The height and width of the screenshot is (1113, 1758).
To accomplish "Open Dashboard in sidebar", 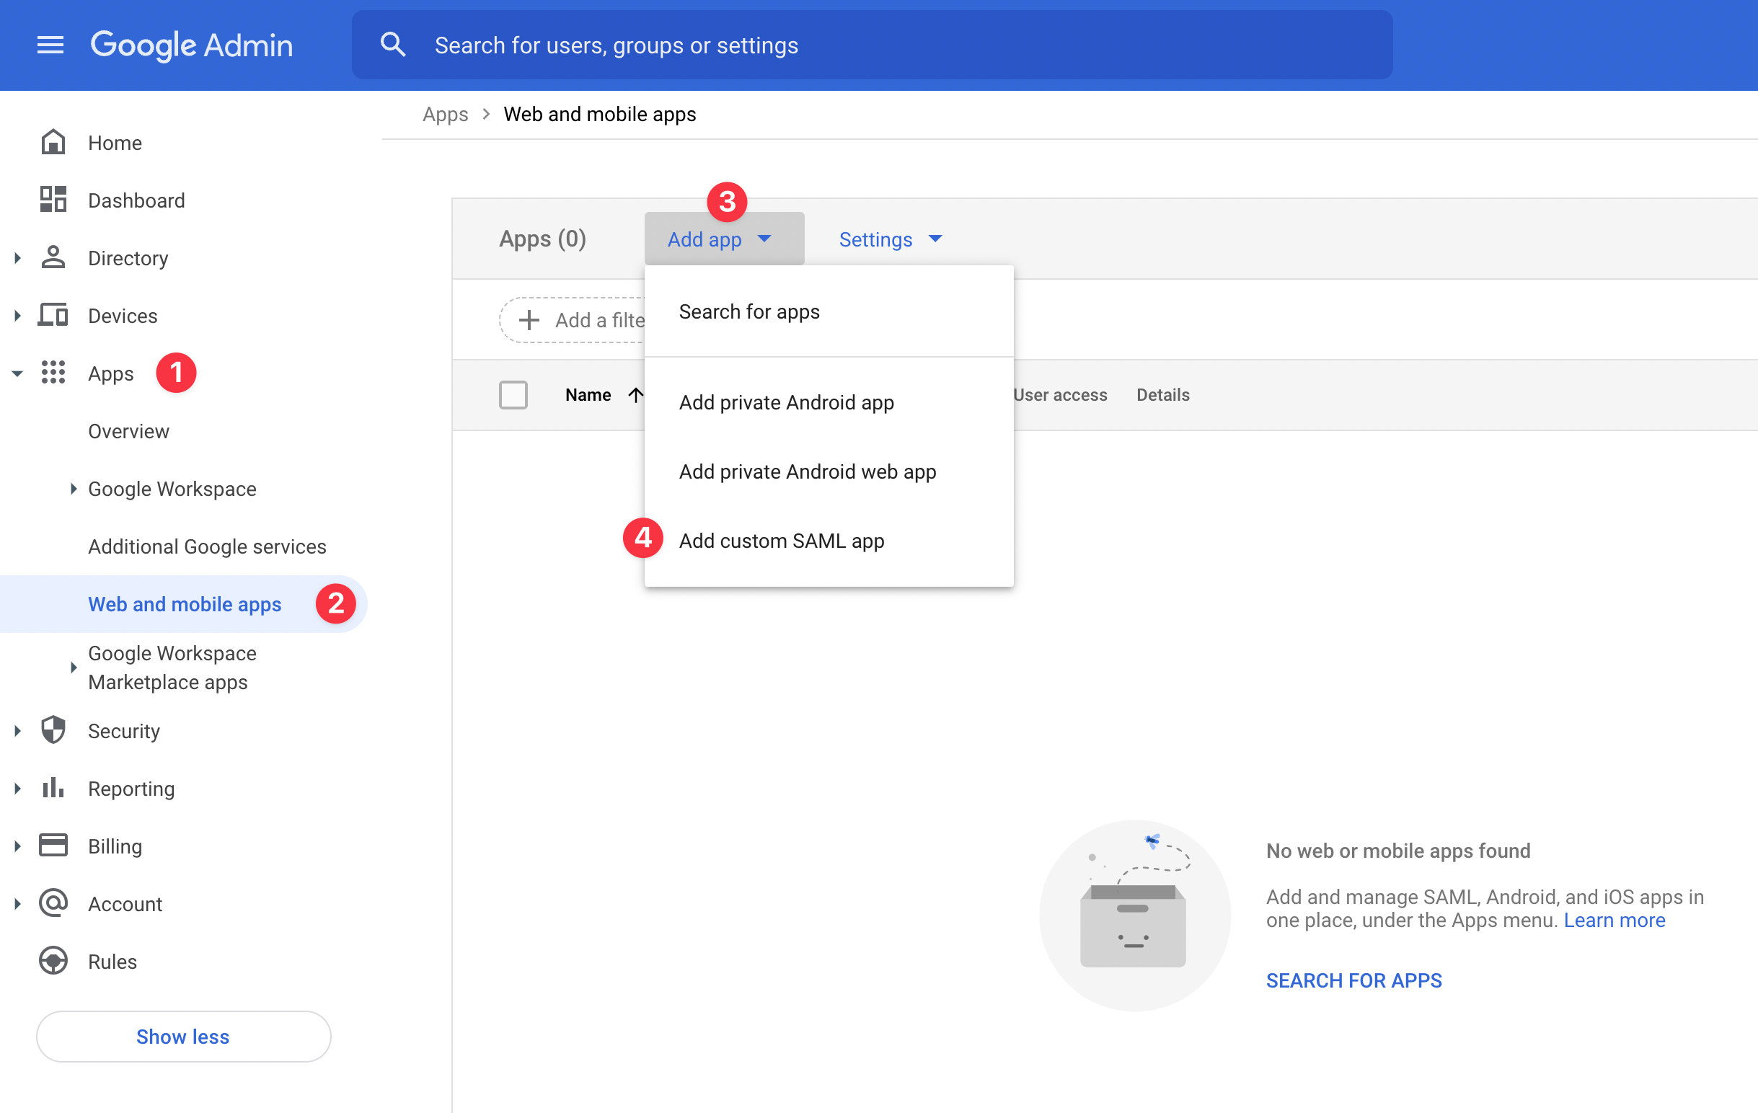I will tap(136, 200).
